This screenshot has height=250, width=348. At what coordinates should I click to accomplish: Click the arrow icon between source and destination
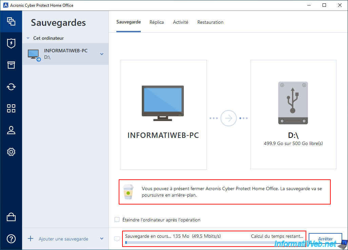(x=228, y=118)
